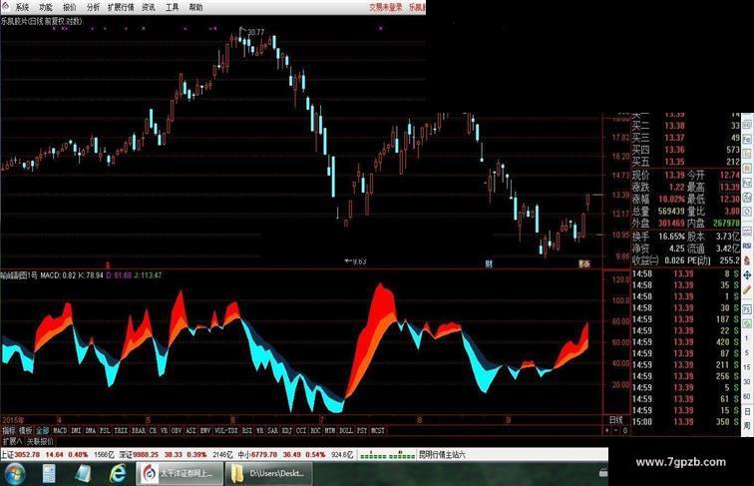Screen dimensions: 754x486
Task: Switch indicator to MACD
Action: point(60,431)
